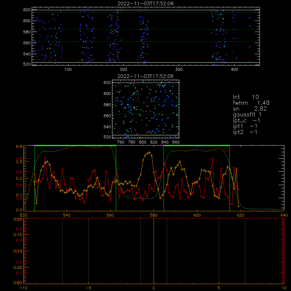Click x-axis label '760' of the middle image
The width and height of the screenshot is (291, 291).
click(121, 142)
